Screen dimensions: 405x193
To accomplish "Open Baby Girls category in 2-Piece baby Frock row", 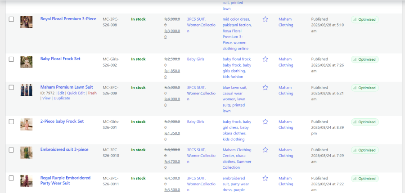I will [196, 121].
